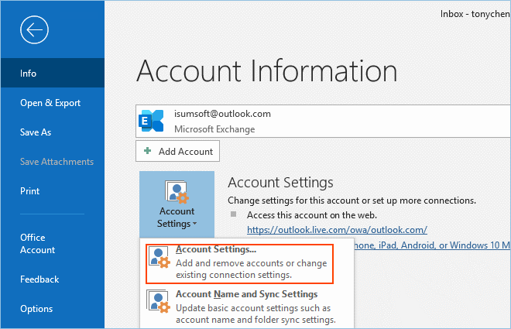Go to the Print section
The width and height of the screenshot is (511, 329).
pyautogui.click(x=30, y=191)
